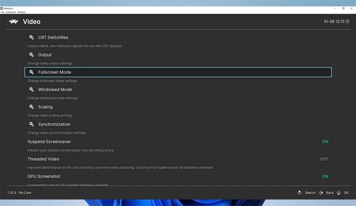Click the gamepad icon beside OK

[339, 193]
